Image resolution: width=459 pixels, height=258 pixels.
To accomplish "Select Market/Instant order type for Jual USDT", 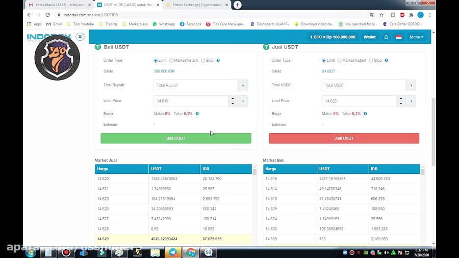I will (339, 61).
